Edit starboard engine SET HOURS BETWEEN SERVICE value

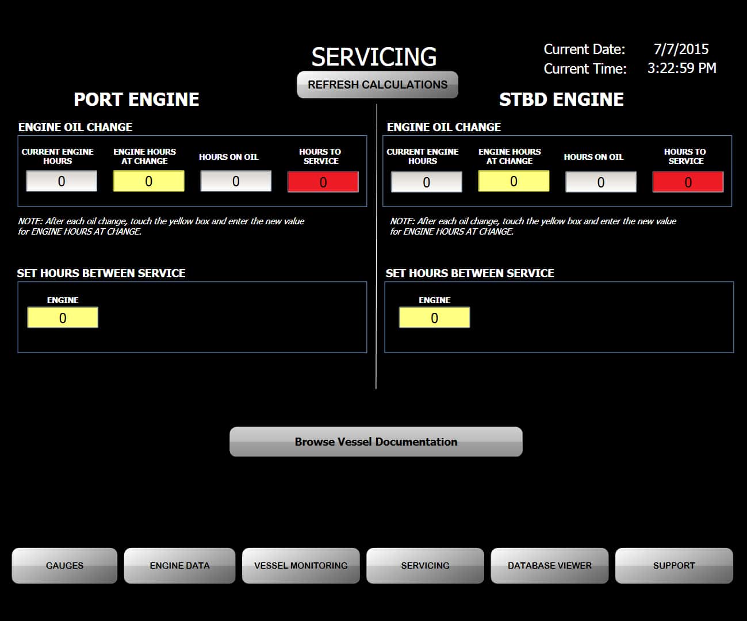(434, 317)
